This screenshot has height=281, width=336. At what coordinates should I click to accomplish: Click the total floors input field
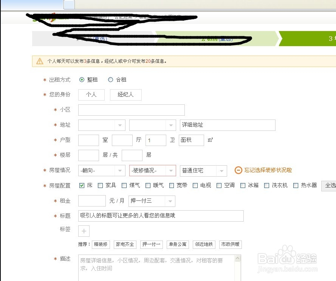pyautogui.click(x=132, y=155)
